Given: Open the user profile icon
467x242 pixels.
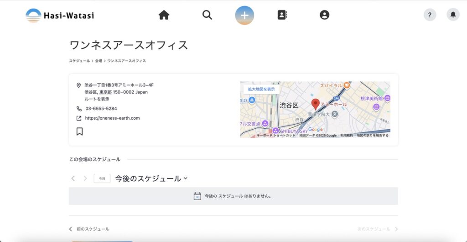Looking at the screenshot, I should pos(324,15).
